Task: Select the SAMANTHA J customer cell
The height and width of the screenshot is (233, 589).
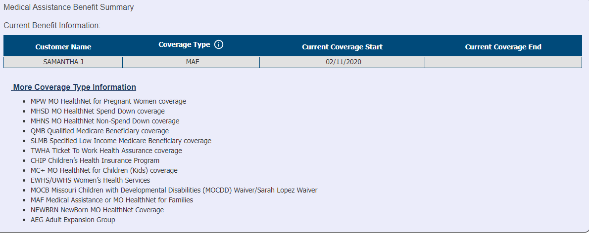Action: point(63,62)
